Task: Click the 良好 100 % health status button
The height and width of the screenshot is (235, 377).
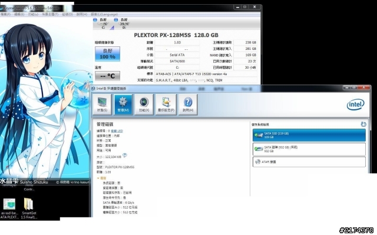Action: 107,54
